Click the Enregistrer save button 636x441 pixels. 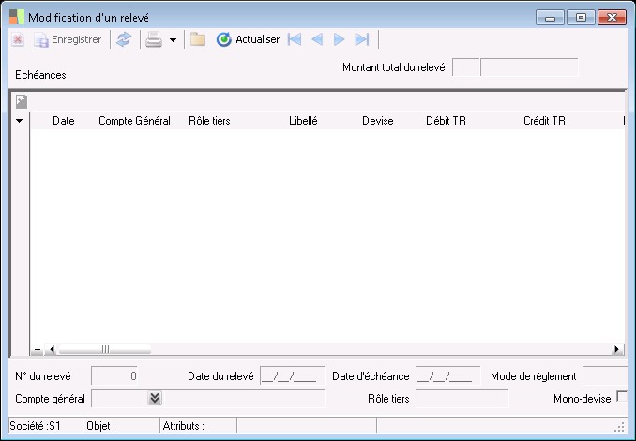pos(68,40)
